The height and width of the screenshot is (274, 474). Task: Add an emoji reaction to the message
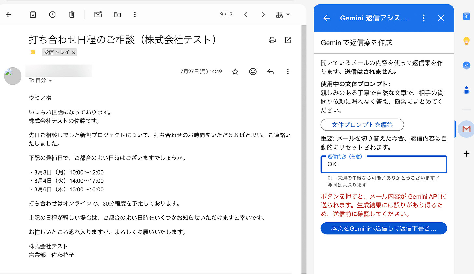253,72
